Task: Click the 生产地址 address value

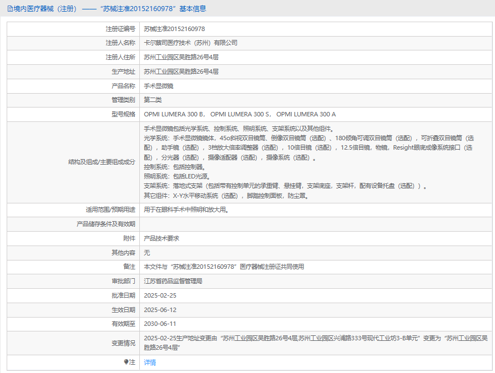Action: point(181,71)
